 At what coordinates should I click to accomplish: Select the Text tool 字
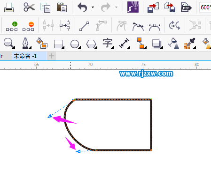[108, 43]
